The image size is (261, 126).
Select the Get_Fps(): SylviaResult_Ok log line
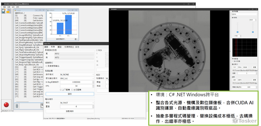click(x=27, y=47)
